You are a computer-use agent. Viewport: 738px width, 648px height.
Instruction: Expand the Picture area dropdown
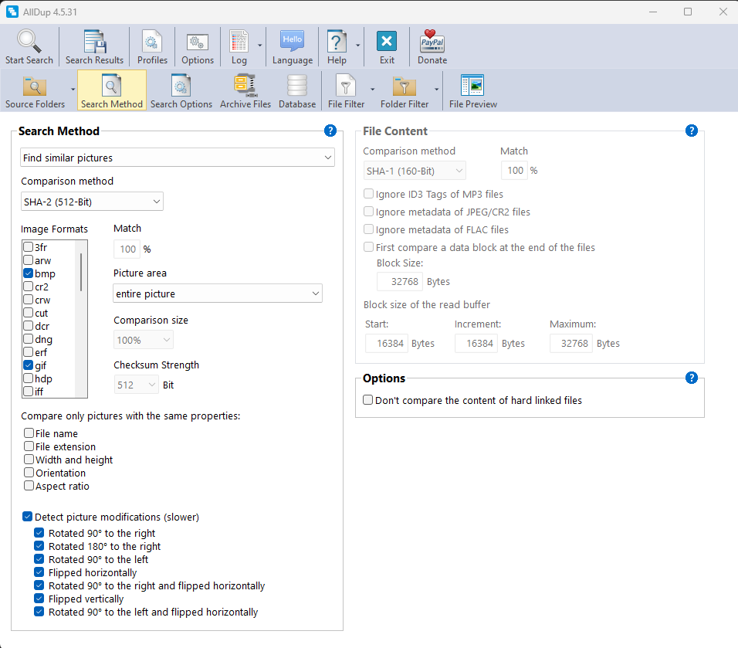pos(217,293)
